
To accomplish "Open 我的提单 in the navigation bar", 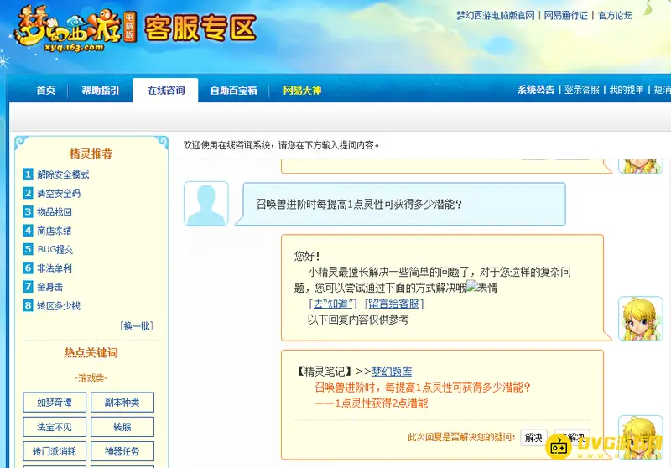I will [x=627, y=90].
